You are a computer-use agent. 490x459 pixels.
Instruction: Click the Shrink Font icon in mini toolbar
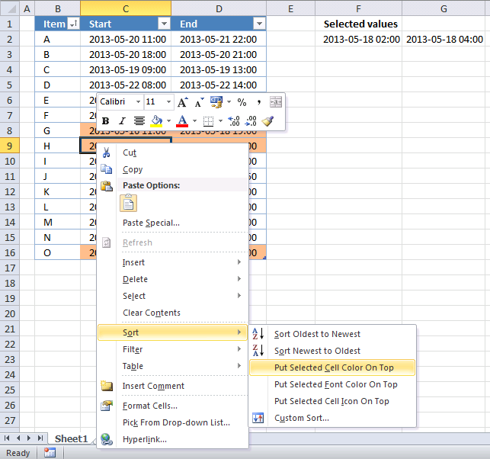coord(199,102)
